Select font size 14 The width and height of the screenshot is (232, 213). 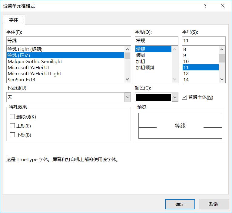pyautogui.click(x=201, y=79)
